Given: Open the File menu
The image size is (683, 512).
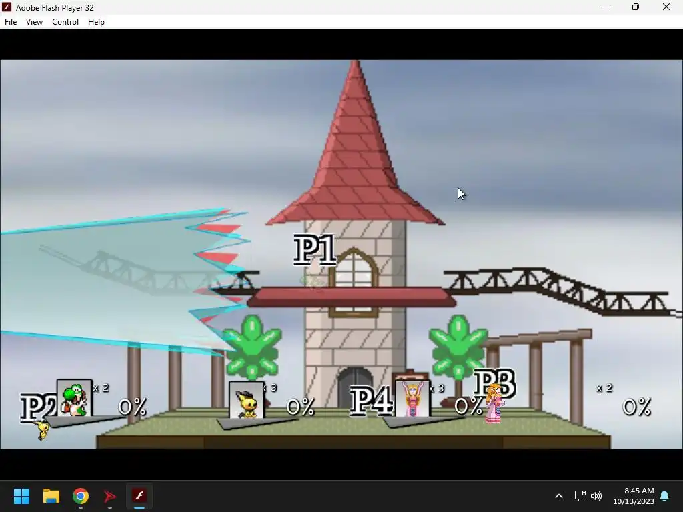Looking at the screenshot, I should point(11,22).
